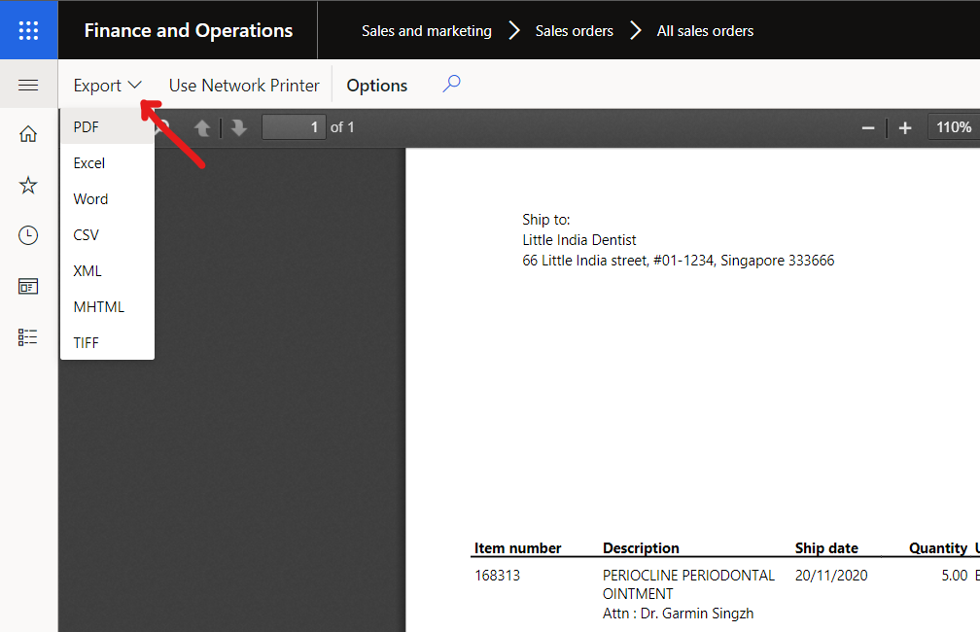Choose PDF export format

click(x=108, y=127)
